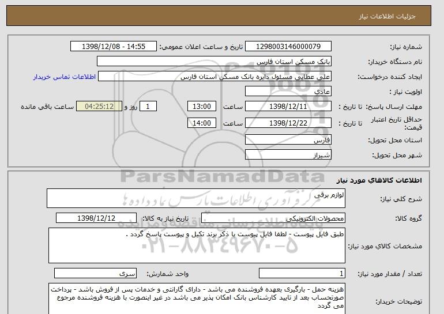Click the label تعداد / مقدار مورد نیاز
Viewport: 444px width, 314px height.
pyautogui.click(x=390, y=274)
